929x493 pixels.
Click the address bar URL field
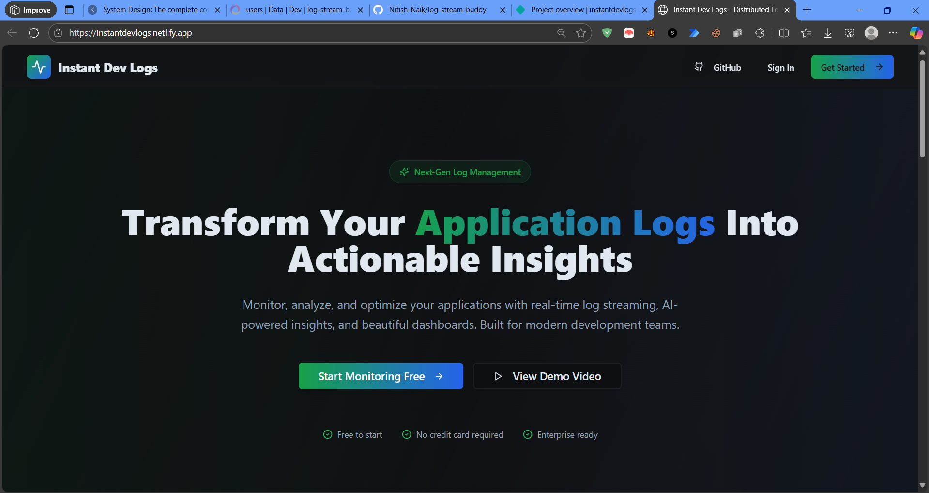pos(310,33)
